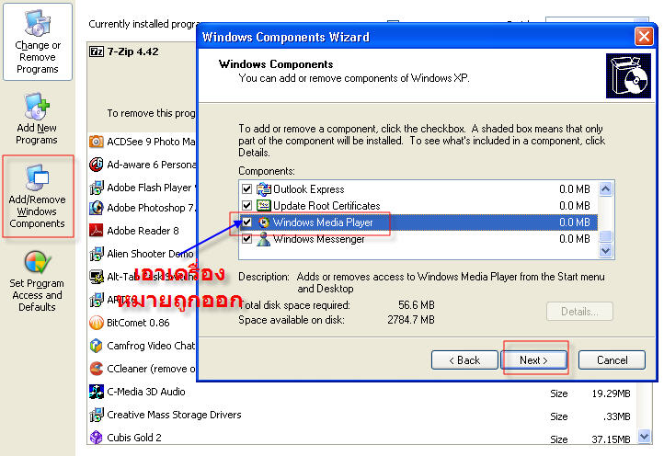Click Adobe Flash Player installer icon
Image resolution: width=664 pixels, height=456 pixels.
[x=97, y=188]
